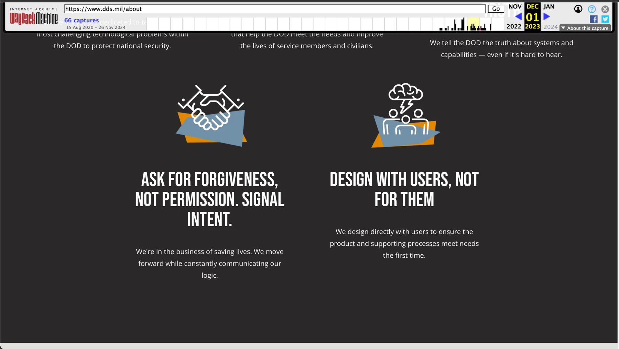
Task: Click Ask for Forgiveness heading
Action: [210, 199]
